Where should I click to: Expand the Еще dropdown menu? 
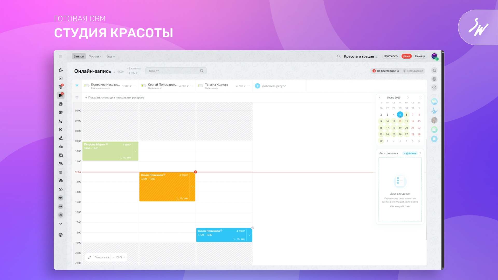[x=110, y=56]
